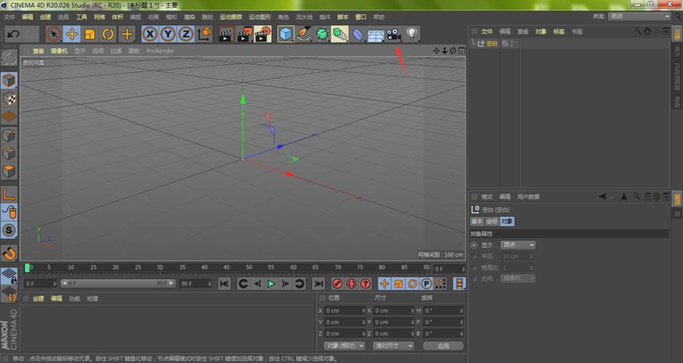Toggle the Parameter P keyframe button
The image size is (683, 363).
coord(426,284)
